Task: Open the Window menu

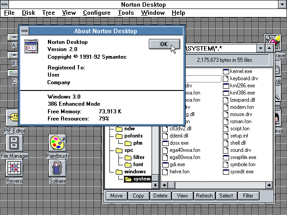Action: [152, 13]
